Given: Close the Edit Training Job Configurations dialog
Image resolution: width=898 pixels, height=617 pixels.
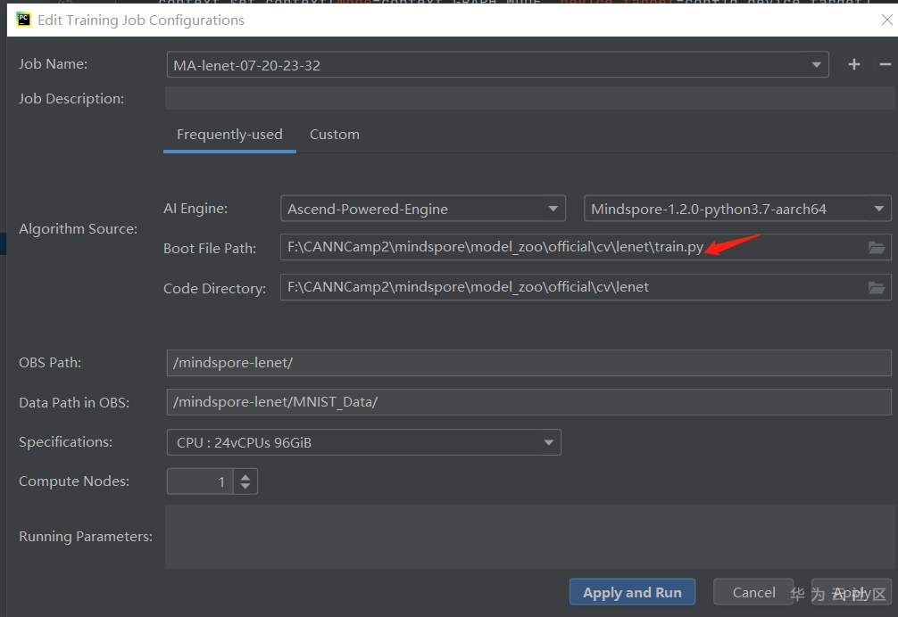Looking at the screenshot, I should [x=886, y=20].
